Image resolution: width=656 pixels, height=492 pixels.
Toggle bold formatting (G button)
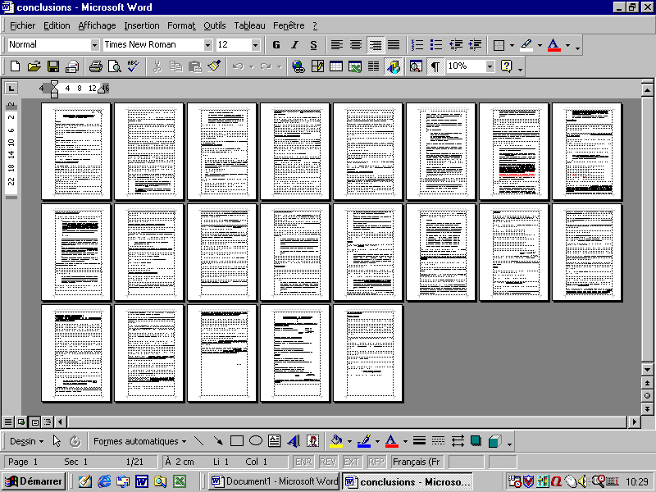(x=276, y=44)
